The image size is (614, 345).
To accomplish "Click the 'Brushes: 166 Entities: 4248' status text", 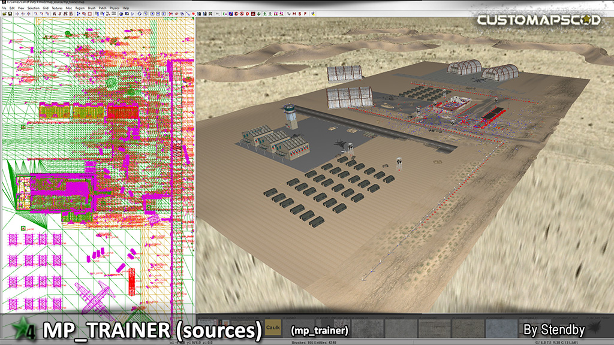I will (314, 343).
